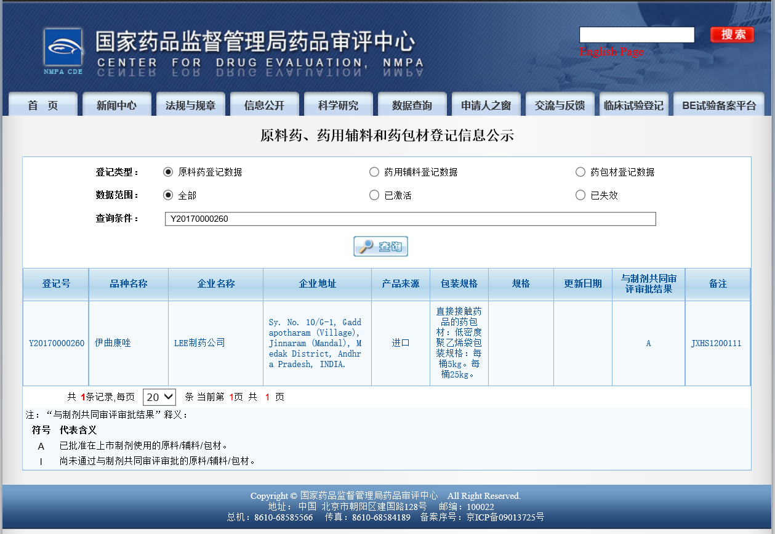This screenshot has width=775, height=534.
Task: Select the 药用辅料登记数据 registration type
Action: (374, 172)
